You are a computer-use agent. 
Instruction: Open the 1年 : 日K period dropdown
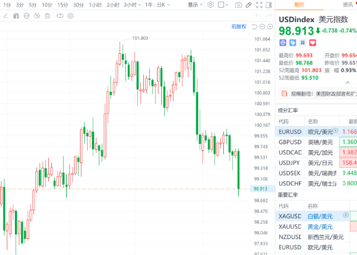tap(158, 5)
